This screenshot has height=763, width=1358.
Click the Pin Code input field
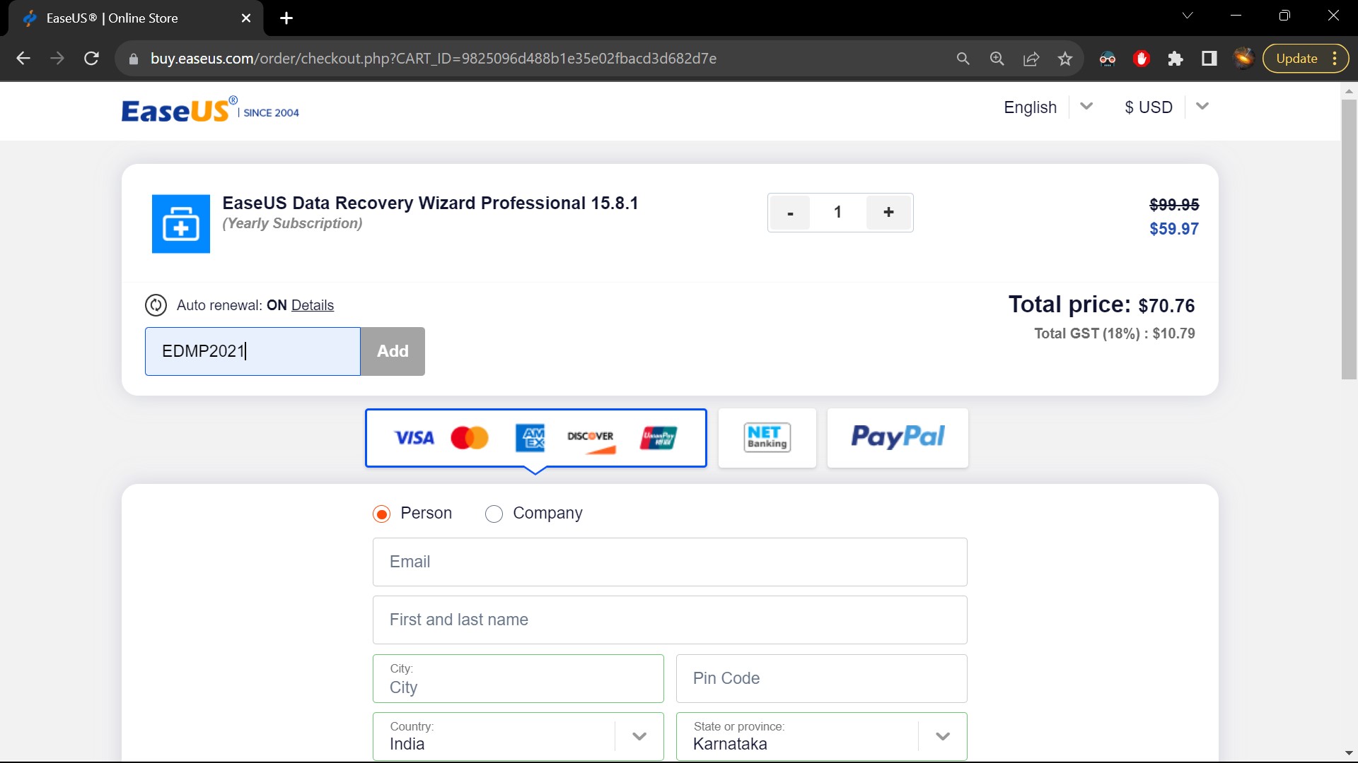(822, 679)
